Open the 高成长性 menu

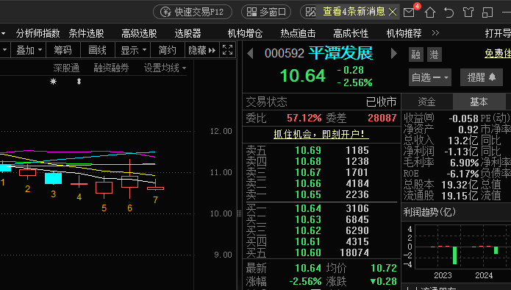coord(351,33)
